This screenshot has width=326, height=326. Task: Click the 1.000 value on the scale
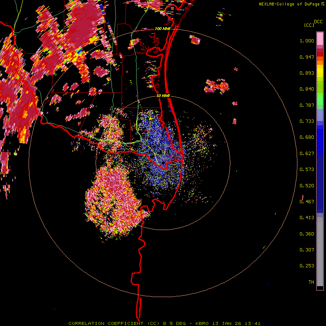307,41
